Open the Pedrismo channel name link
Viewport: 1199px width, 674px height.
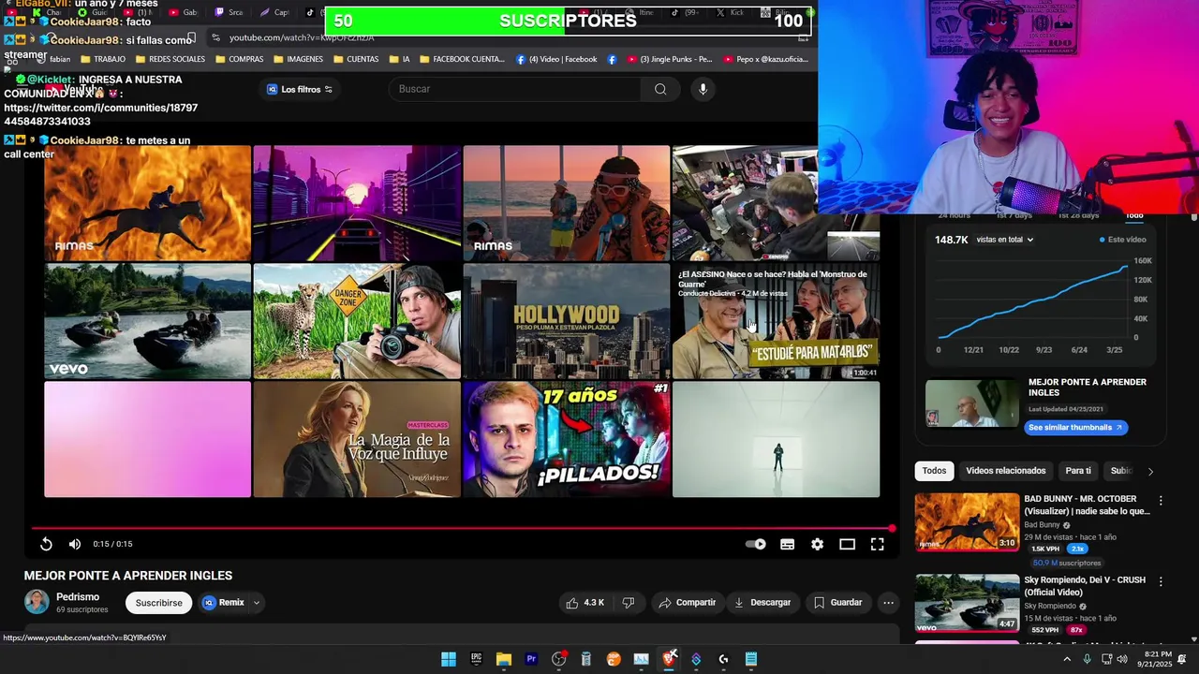pos(78,597)
